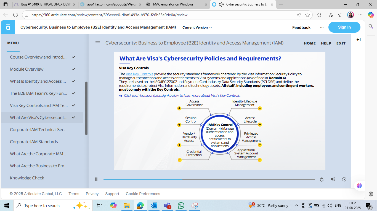
Task: Click HELP in the course header
Action: (326, 43)
